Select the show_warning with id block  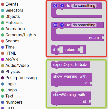(71, 80)
